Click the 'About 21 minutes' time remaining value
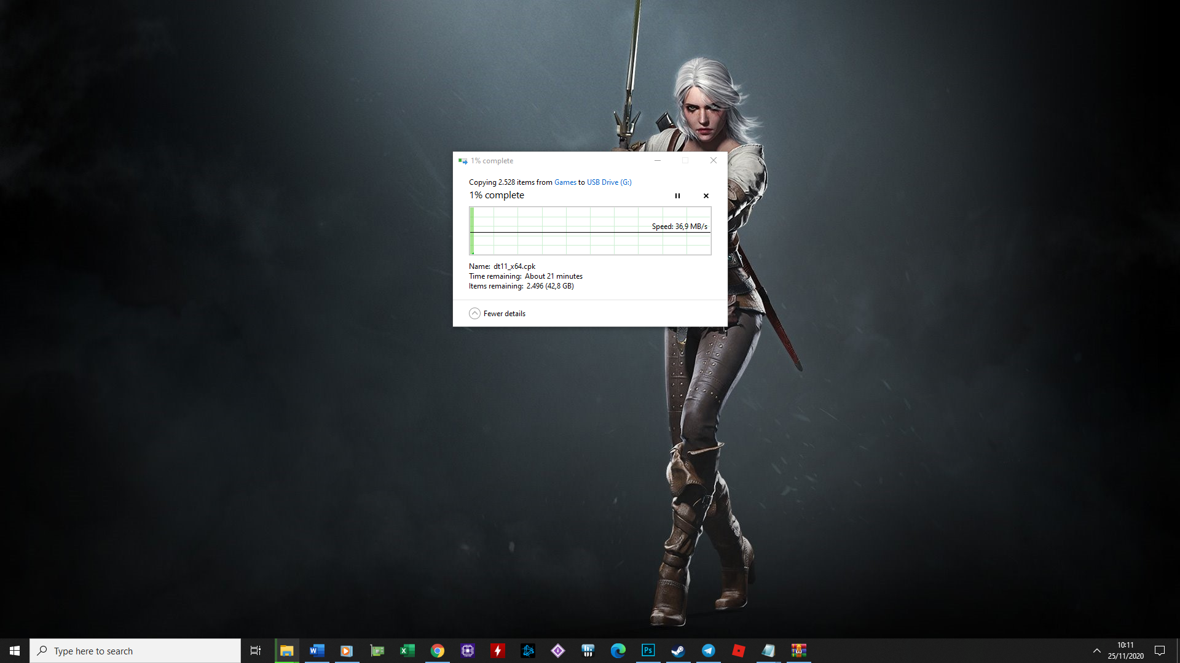1180x663 pixels. (554, 276)
